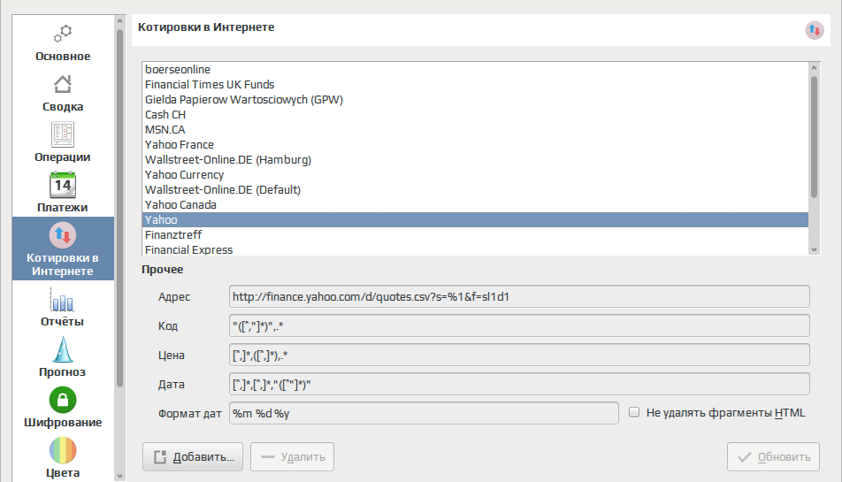Enable Не удалять фрагменты HTML checkbox
Image resolution: width=842 pixels, height=482 pixels.
pos(634,412)
